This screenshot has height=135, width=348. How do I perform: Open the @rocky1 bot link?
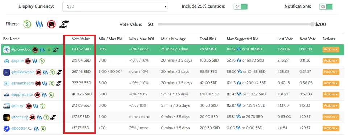coord(18,106)
